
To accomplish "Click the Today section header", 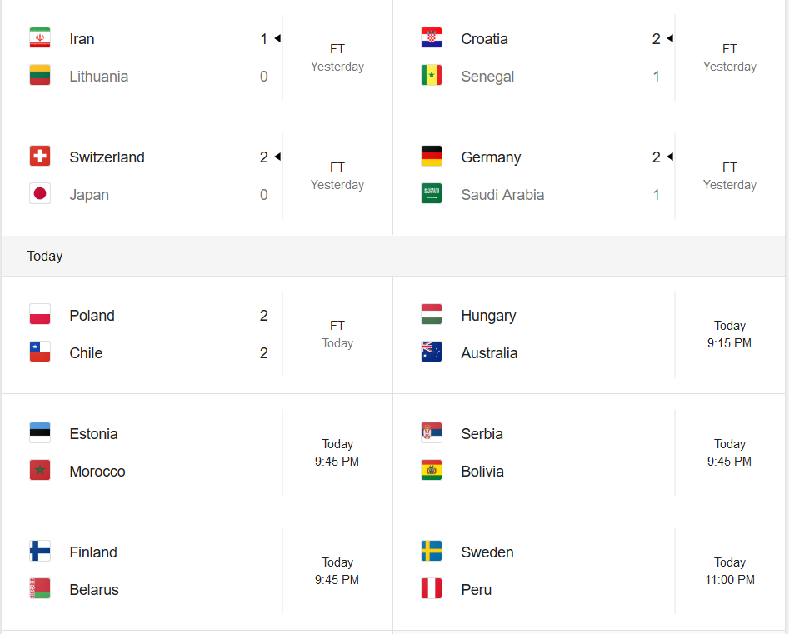I will [x=45, y=256].
